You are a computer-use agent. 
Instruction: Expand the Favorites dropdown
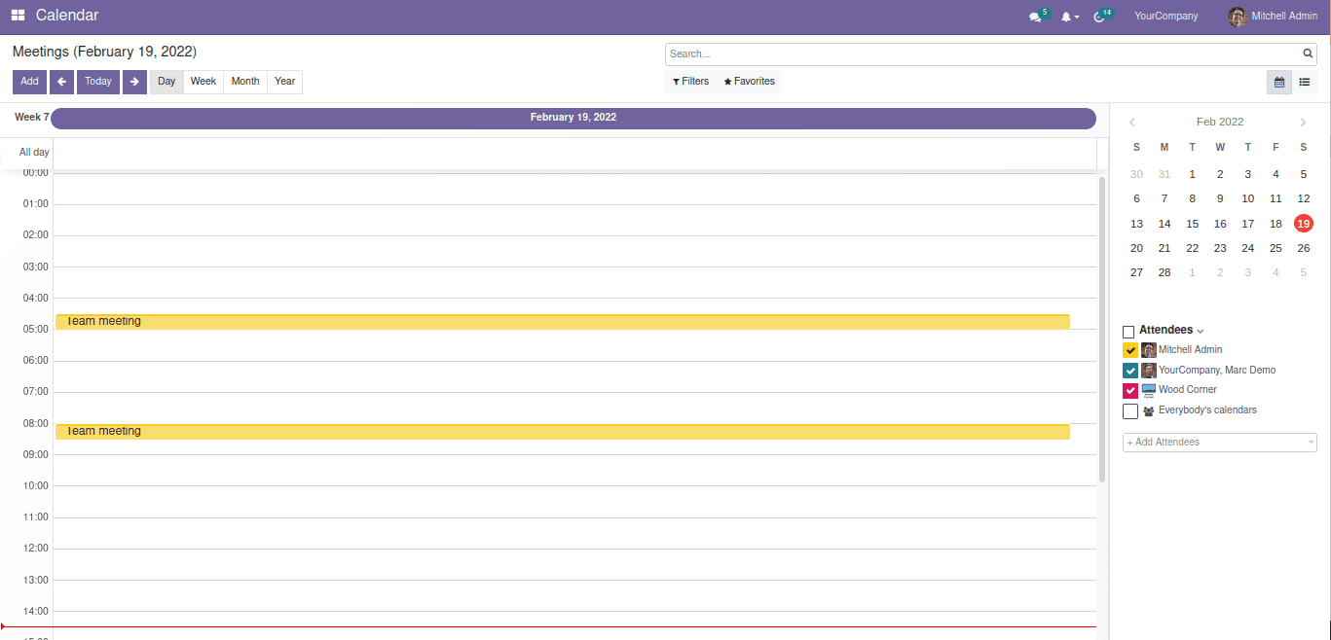point(750,82)
